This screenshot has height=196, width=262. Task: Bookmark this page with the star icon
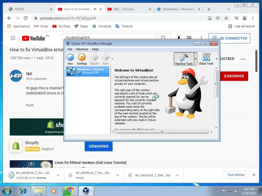(x=226, y=18)
